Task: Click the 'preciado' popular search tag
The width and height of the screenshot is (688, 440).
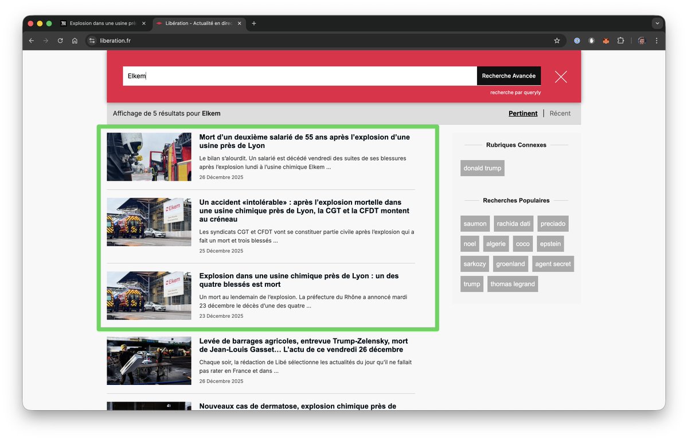Action: tap(553, 224)
